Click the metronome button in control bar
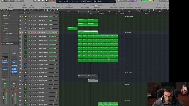 135,1
